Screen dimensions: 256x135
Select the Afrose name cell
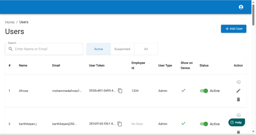[x=24, y=91]
